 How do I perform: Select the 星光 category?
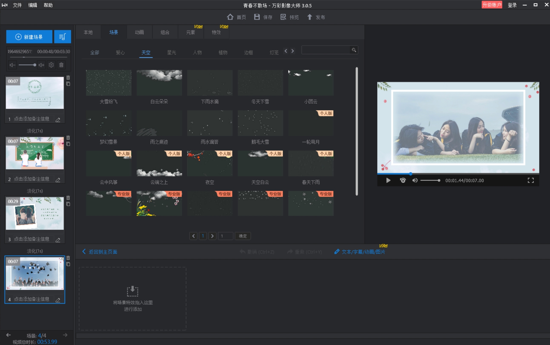(x=172, y=52)
